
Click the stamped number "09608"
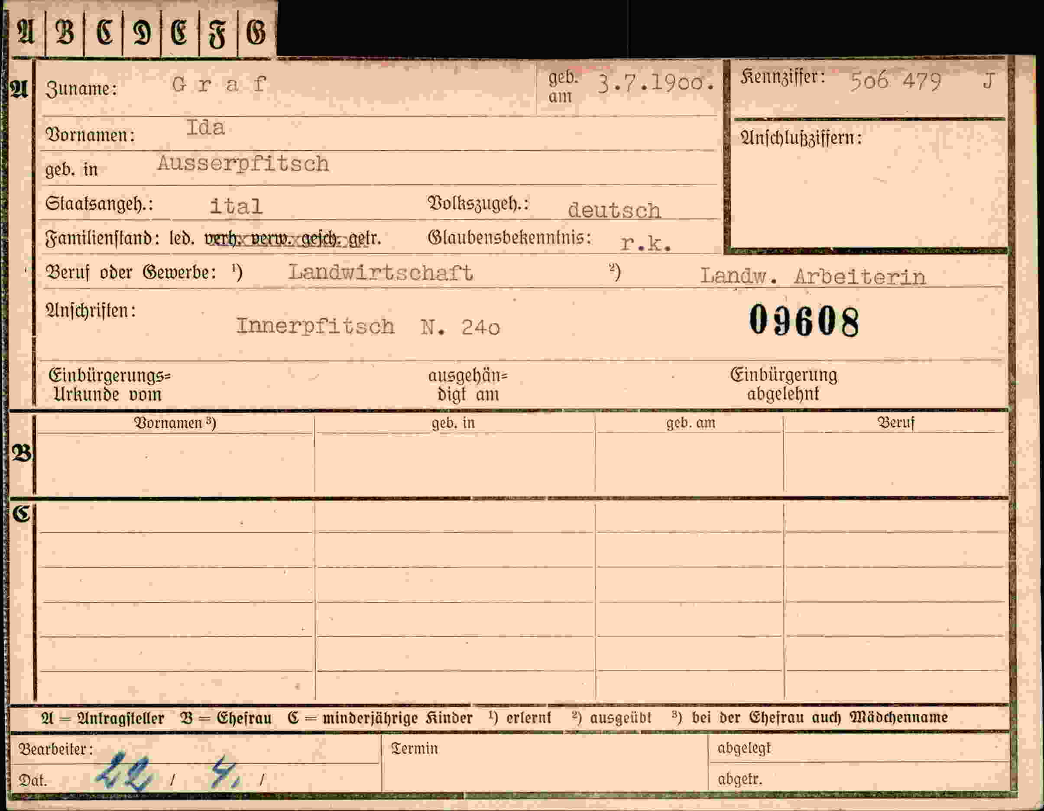click(804, 321)
